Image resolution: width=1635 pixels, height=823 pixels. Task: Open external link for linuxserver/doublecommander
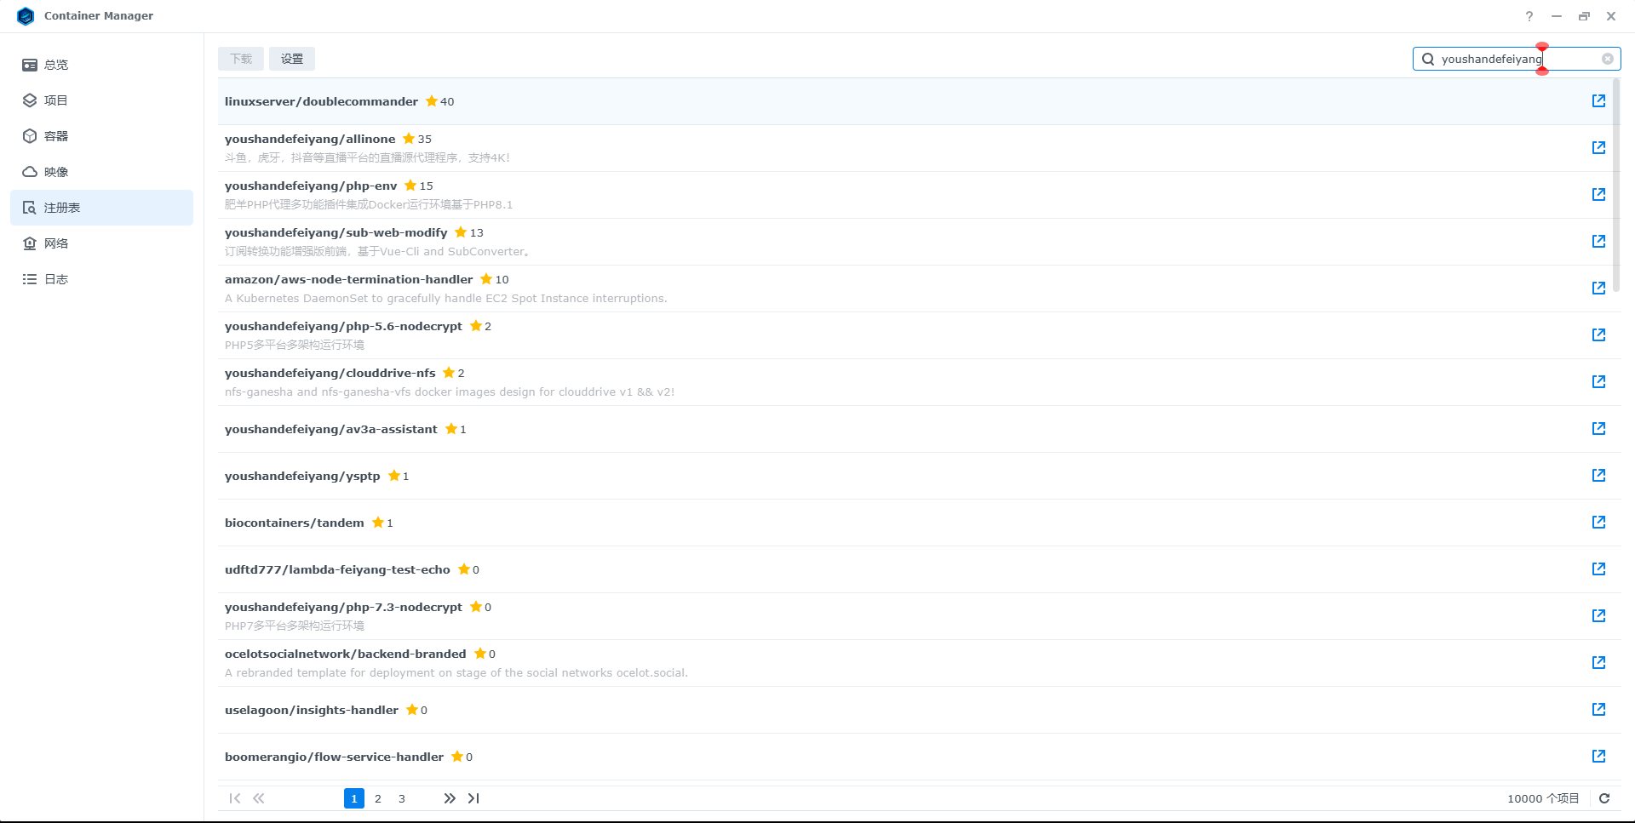(x=1598, y=101)
